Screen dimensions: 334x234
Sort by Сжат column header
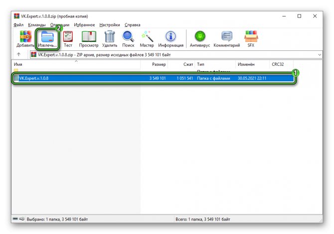pos(181,64)
